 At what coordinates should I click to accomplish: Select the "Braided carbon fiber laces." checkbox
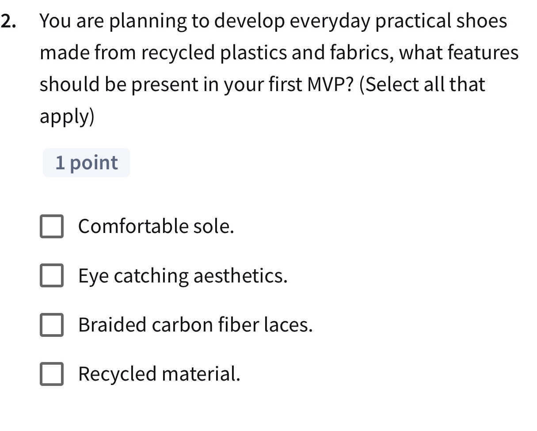click(x=52, y=325)
